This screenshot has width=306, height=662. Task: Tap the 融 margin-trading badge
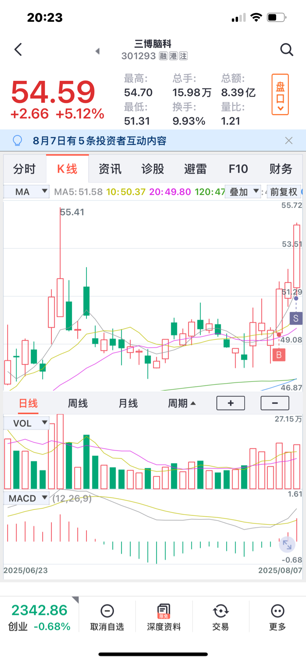tap(163, 56)
